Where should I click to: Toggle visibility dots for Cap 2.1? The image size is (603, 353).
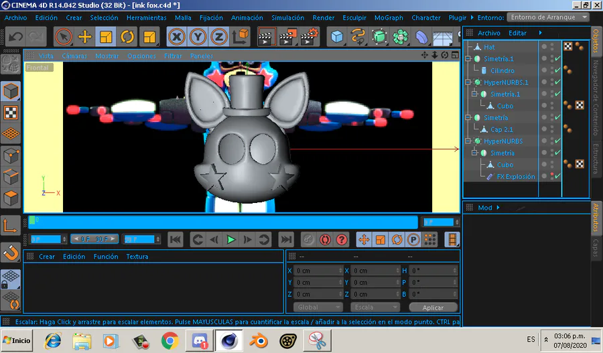[x=552, y=129]
